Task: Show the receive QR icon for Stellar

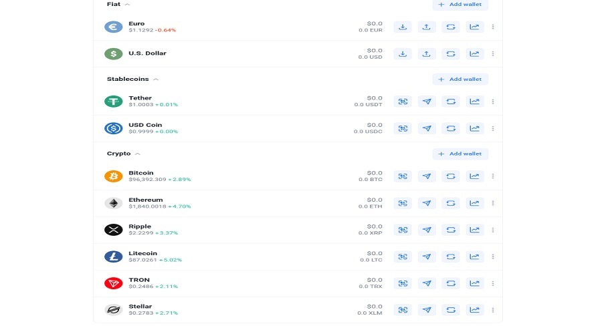Action: [x=403, y=310]
